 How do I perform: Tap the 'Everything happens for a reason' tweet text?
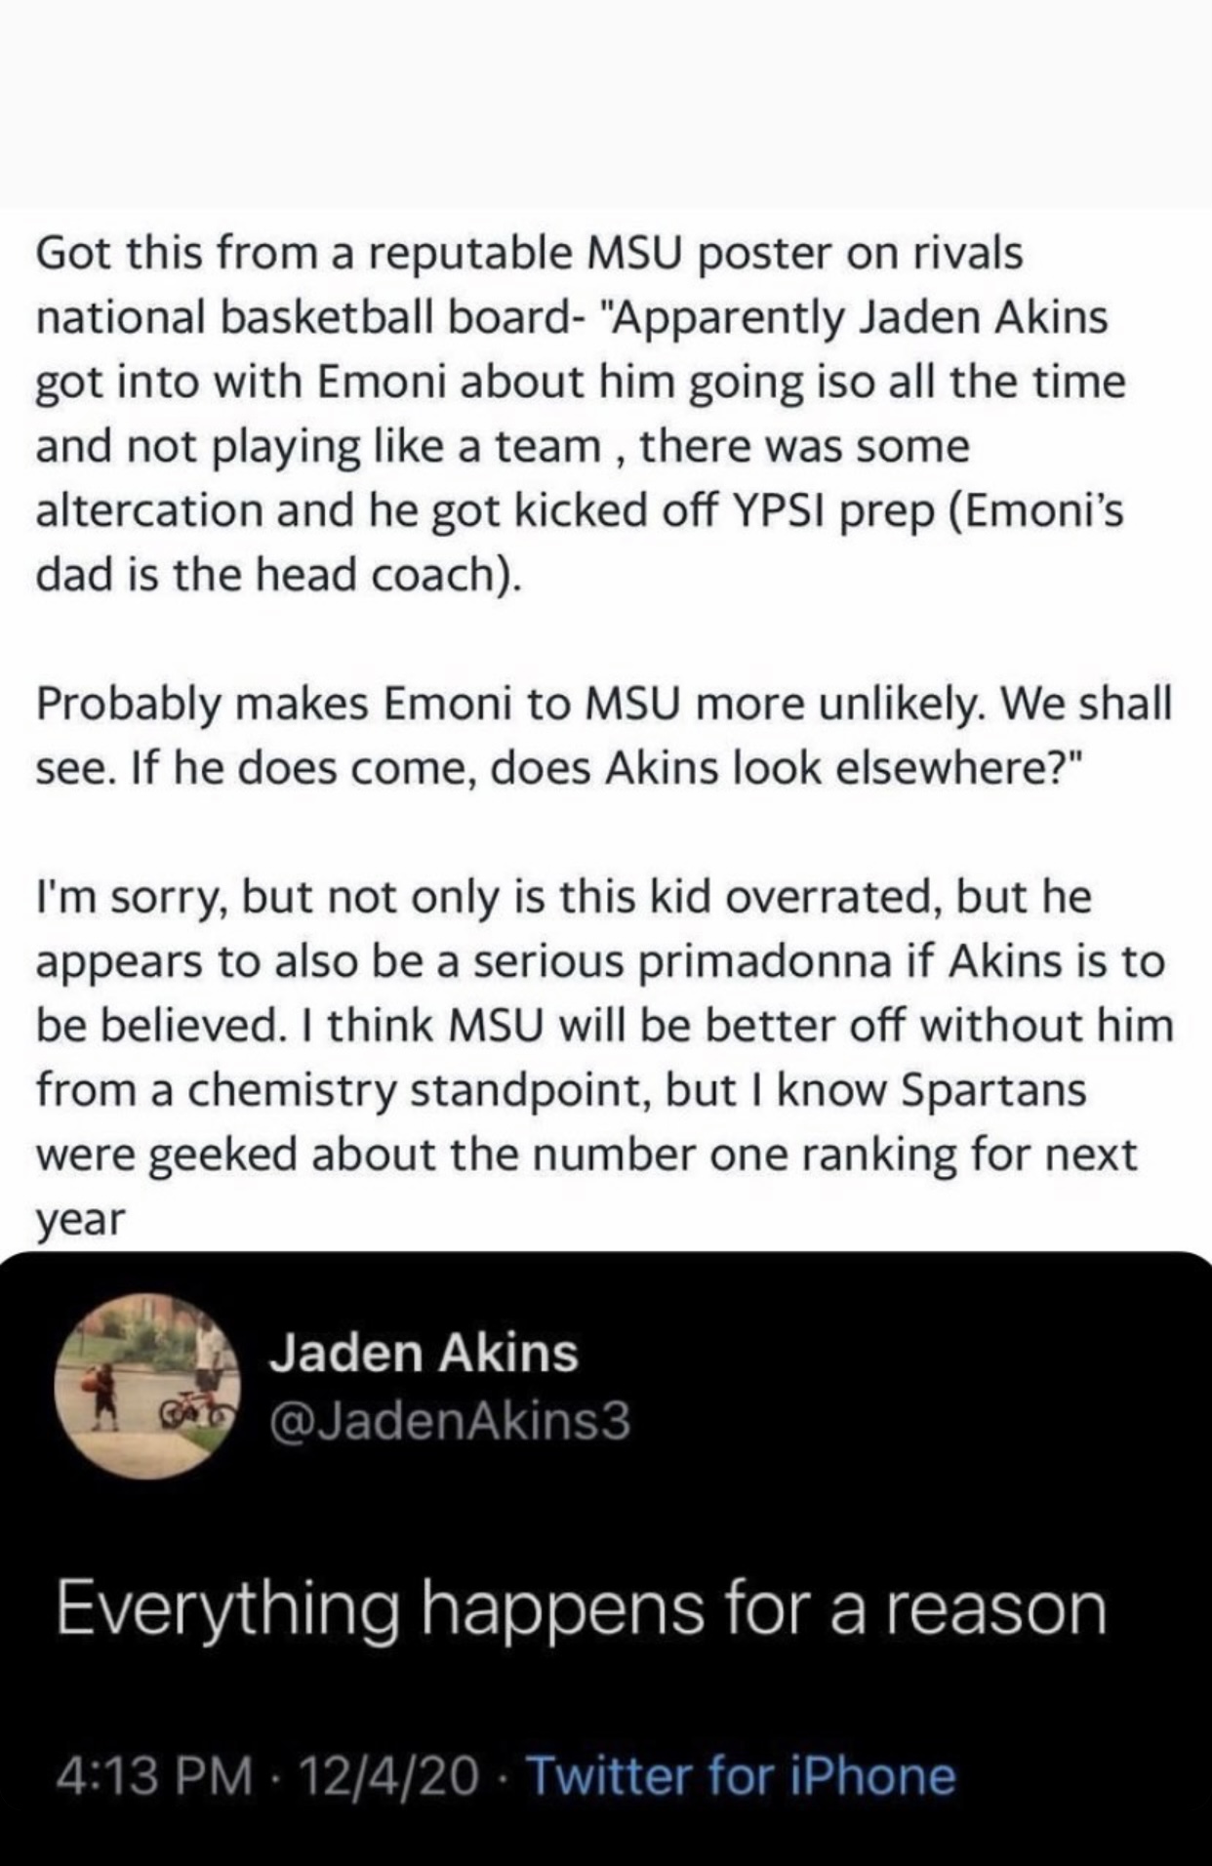(582, 1609)
